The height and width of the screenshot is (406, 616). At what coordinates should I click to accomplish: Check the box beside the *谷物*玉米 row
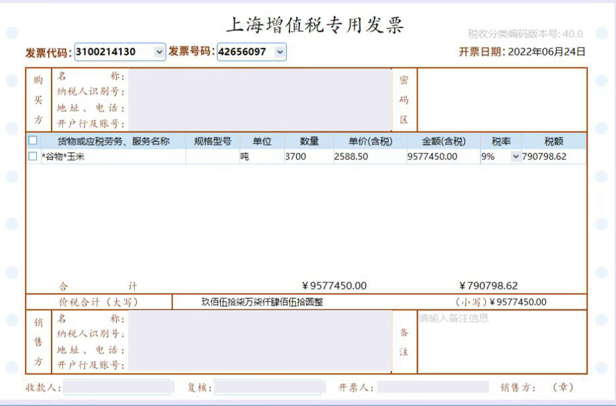(x=33, y=157)
